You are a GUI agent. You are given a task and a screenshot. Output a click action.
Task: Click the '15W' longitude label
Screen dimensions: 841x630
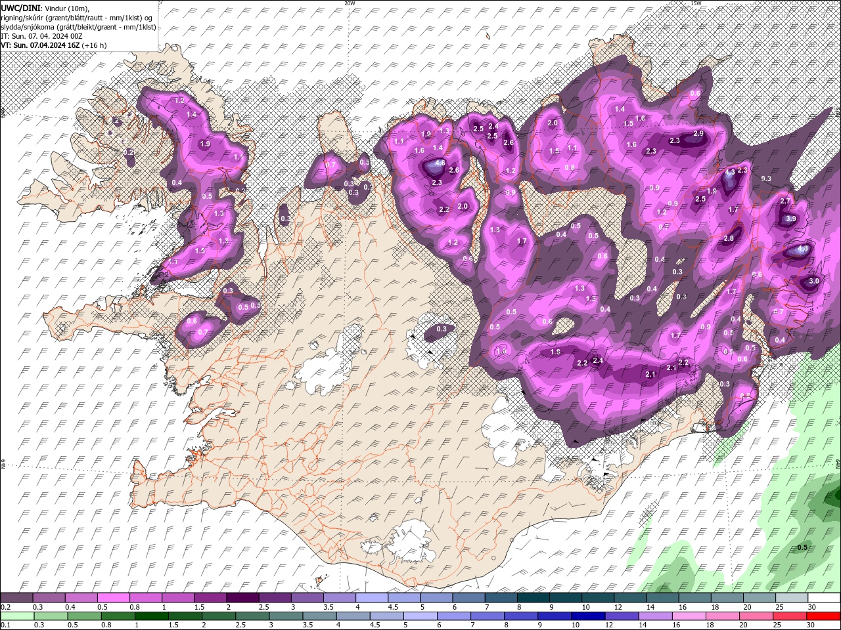[x=696, y=3]
